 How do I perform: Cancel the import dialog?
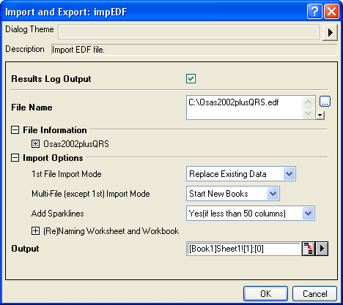click(x=314, y=294)
